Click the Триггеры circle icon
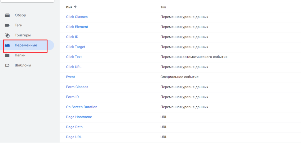301x143 pixels. tap(7, 35)
